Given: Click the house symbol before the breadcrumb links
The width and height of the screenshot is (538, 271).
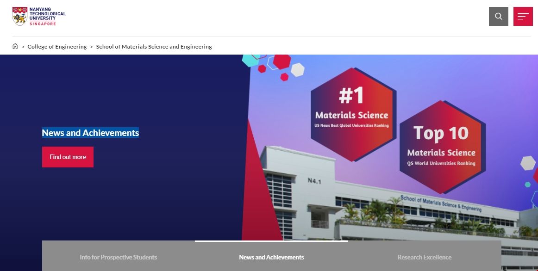Looking at the screenshot, I should tap(14, 46).
